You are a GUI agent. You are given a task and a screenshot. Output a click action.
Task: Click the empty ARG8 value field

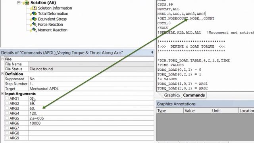point(91,133)
